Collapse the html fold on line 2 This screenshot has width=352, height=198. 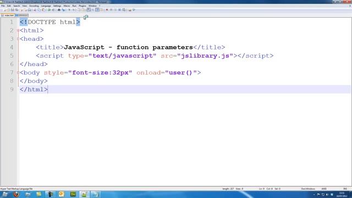click(x=18, y=30)
